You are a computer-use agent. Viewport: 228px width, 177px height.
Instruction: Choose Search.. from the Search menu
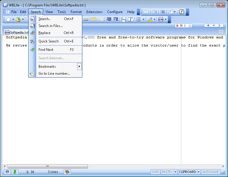tap(55, 19)
